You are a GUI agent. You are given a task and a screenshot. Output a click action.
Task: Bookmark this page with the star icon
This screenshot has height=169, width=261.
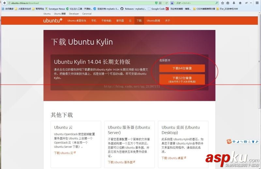click(223, 3)
